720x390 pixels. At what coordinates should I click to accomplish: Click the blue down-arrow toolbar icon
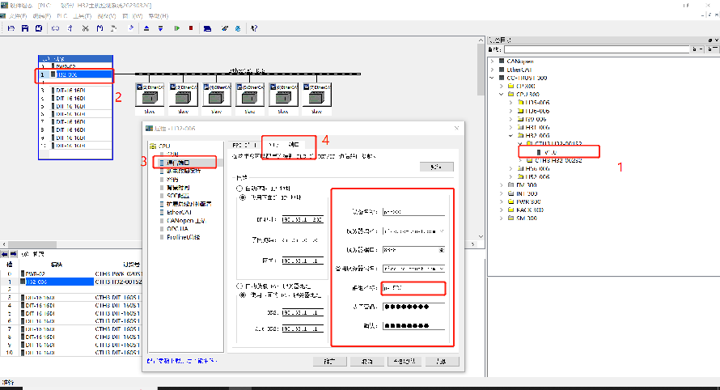tap(160, 28)
